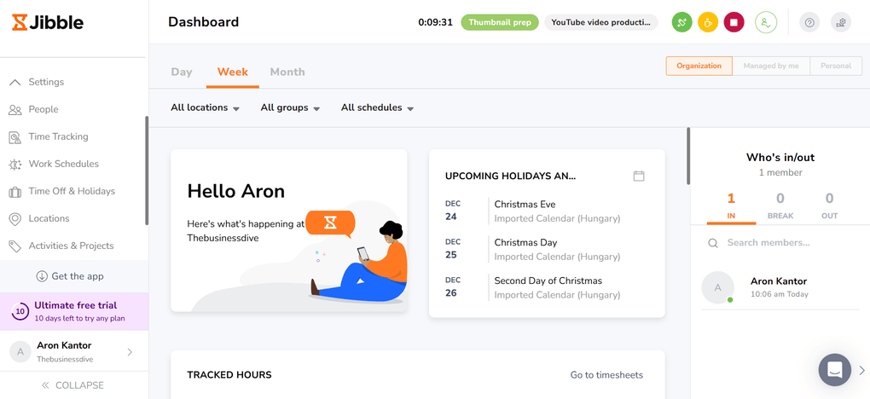The height and width of the screenshot is (399, 870).
Task: Click the Time Tracking sidebar icon
Action: tap(15, 136)
